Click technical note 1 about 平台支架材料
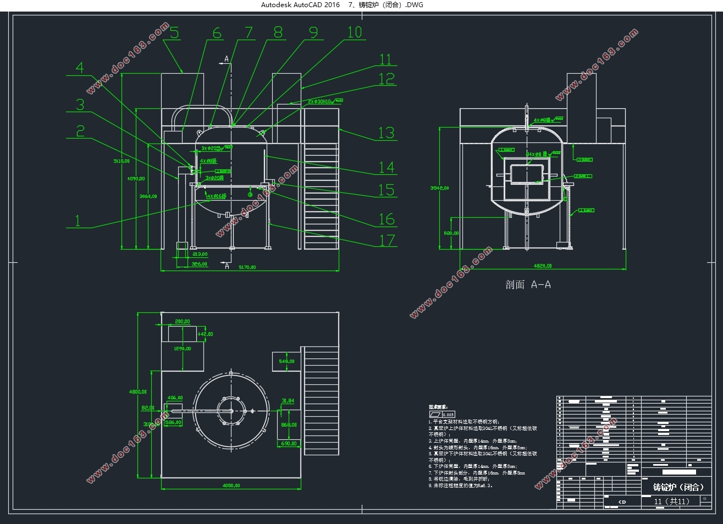 point(464,422)
